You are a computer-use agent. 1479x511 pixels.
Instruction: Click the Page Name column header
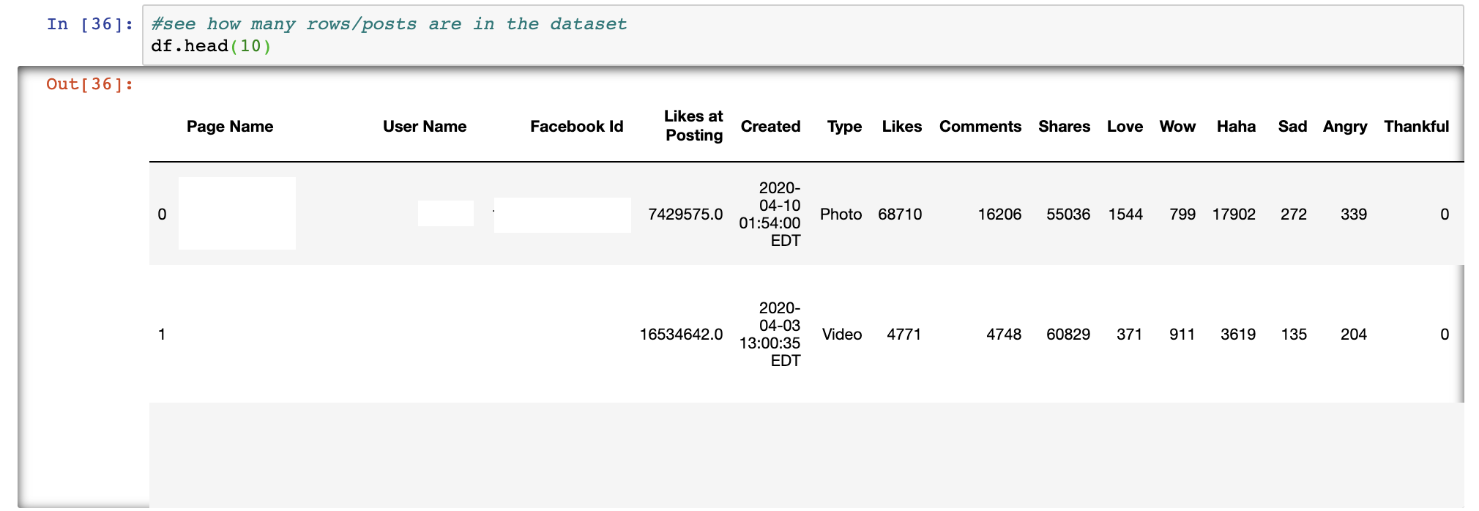tap(229, 127)
